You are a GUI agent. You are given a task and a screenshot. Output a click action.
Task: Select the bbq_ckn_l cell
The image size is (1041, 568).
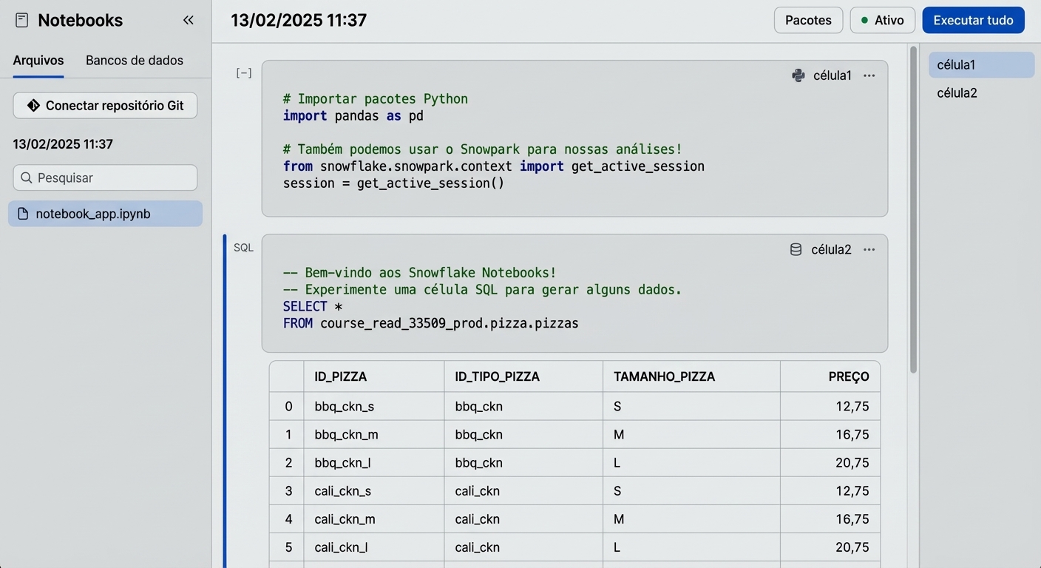(373, 462)
